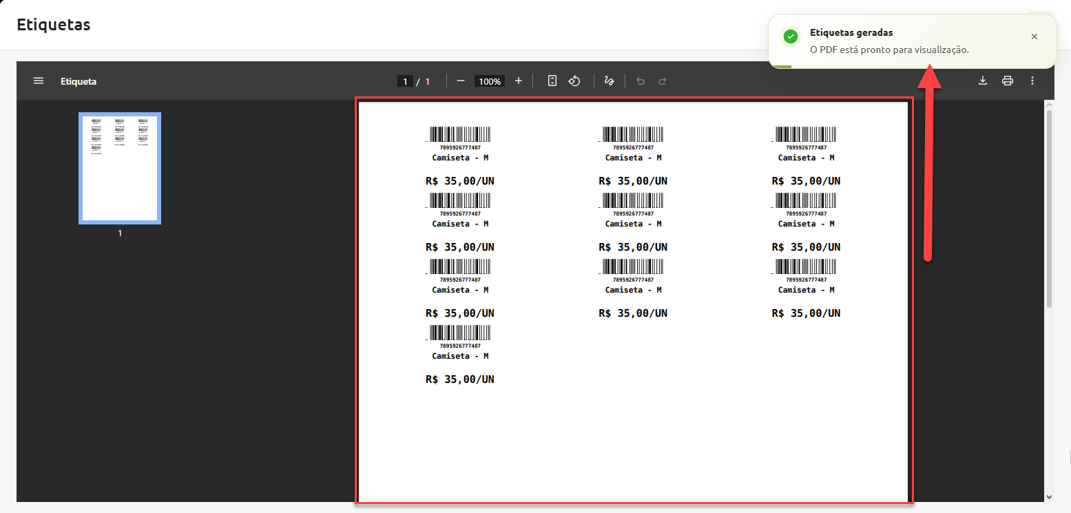
Task: Open the PDF viewer sidebar menu
Action: [x=39, y=81]
